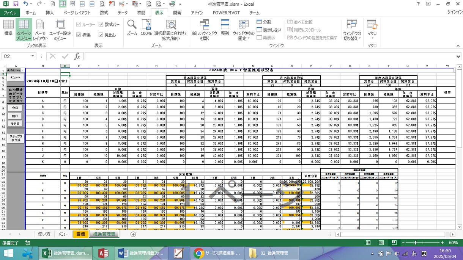Switch to Page Break Preview in status bar
Image resolution: width=463 pixels, height=260 pixels.
pos(394,243)
